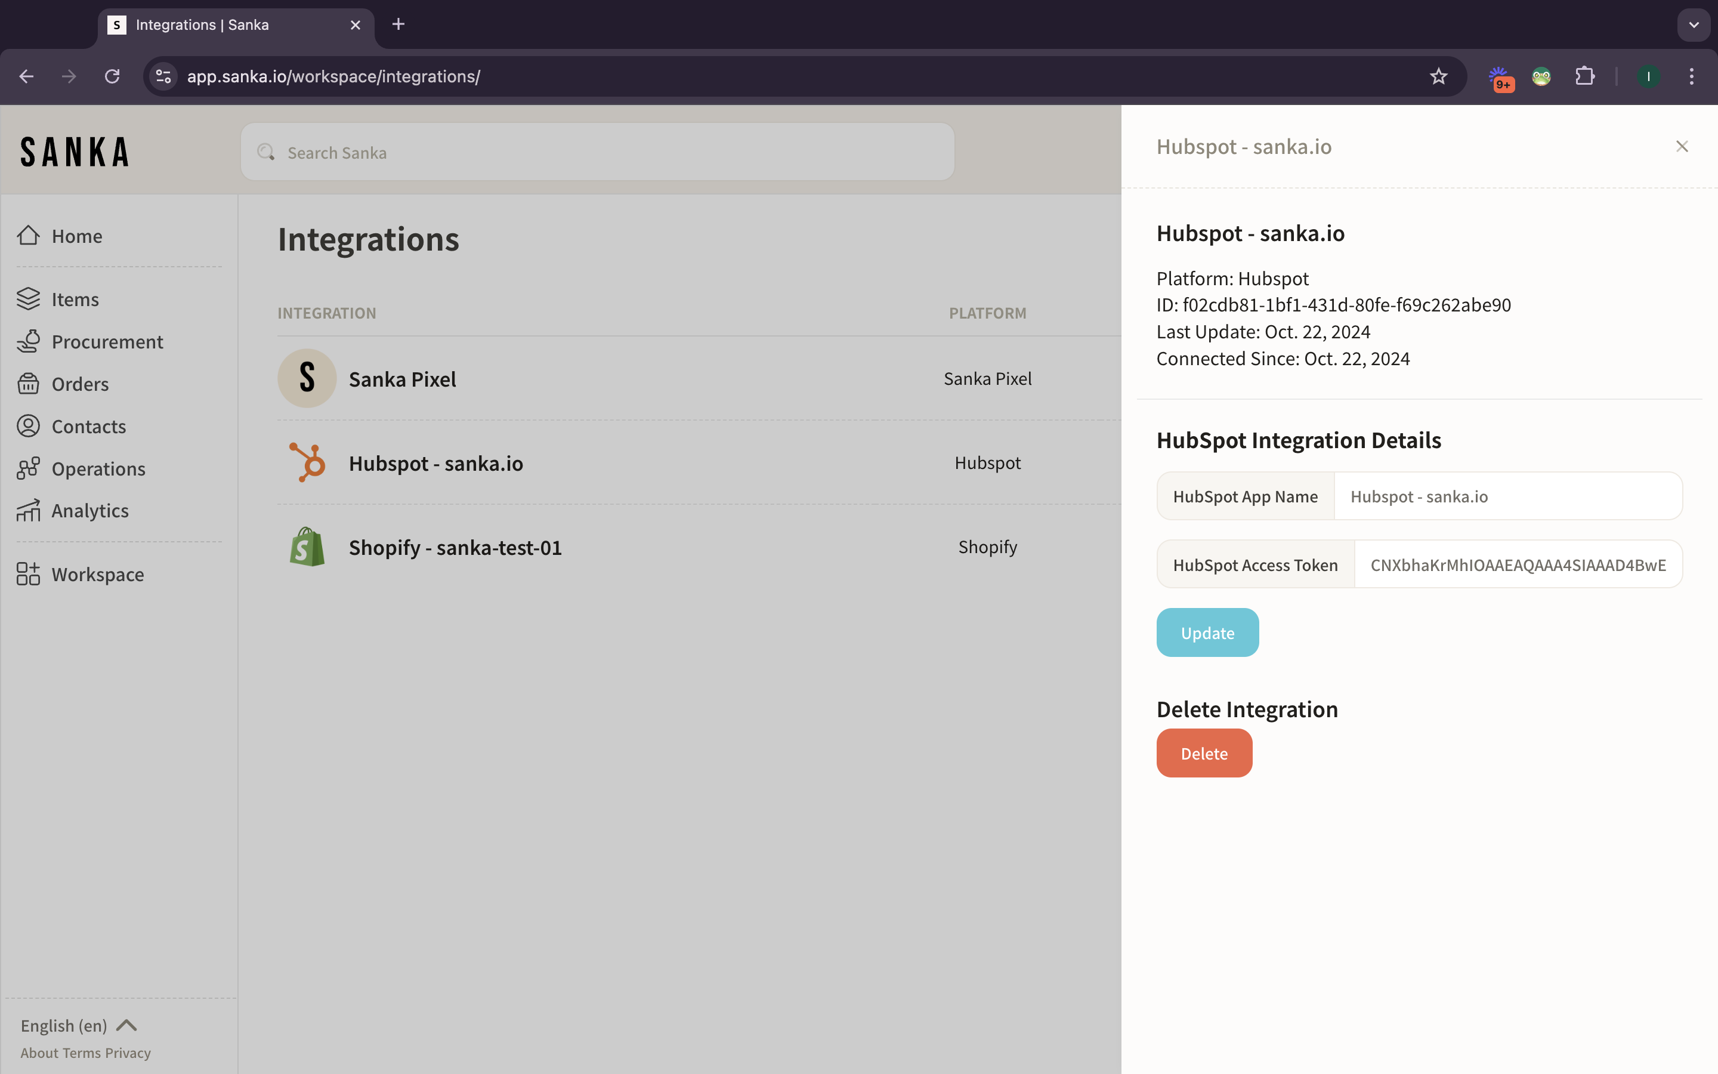Open Sanka Pixel integration row

[x=402, y=379]
